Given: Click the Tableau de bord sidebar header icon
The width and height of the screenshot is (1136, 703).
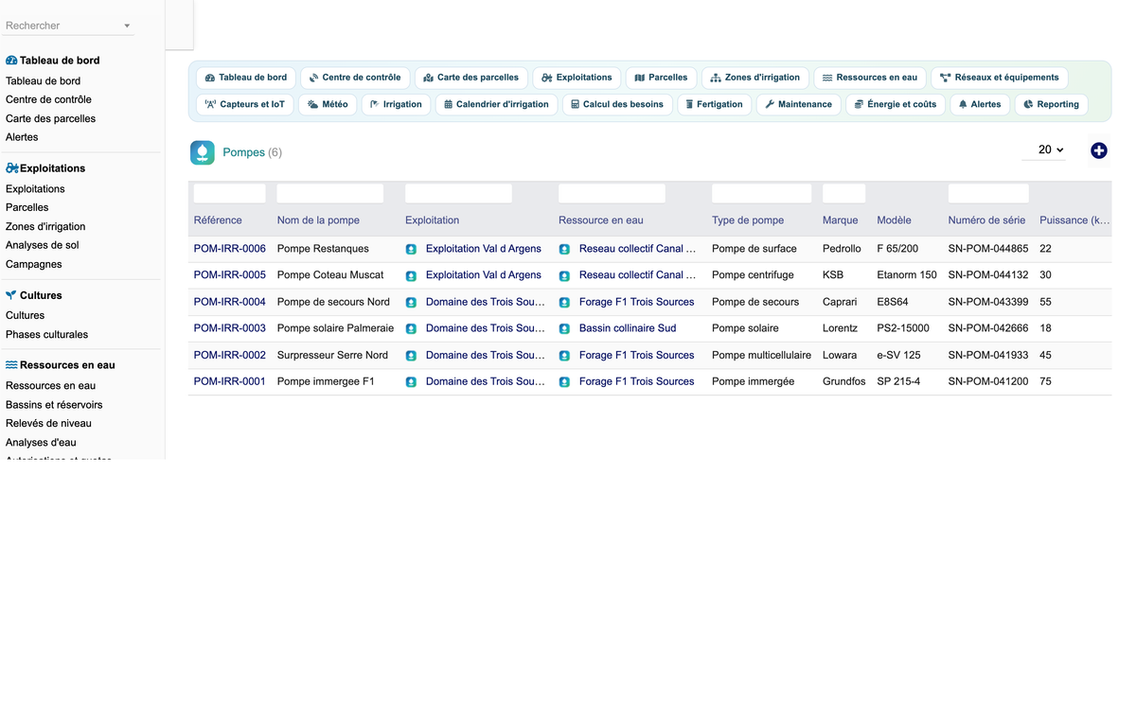Looking at the screenshot, I should coord(11,61).
